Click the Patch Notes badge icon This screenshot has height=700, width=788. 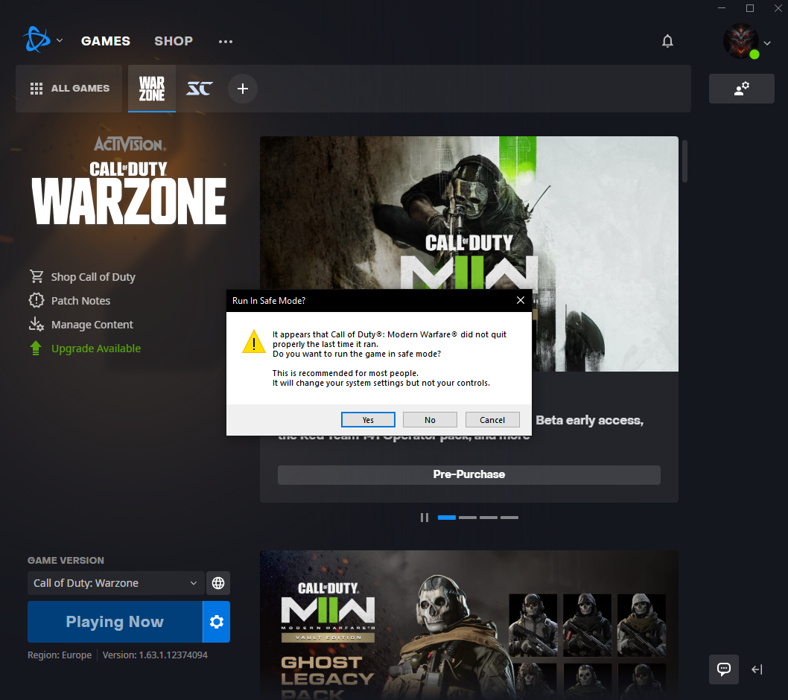pos(36,301)
